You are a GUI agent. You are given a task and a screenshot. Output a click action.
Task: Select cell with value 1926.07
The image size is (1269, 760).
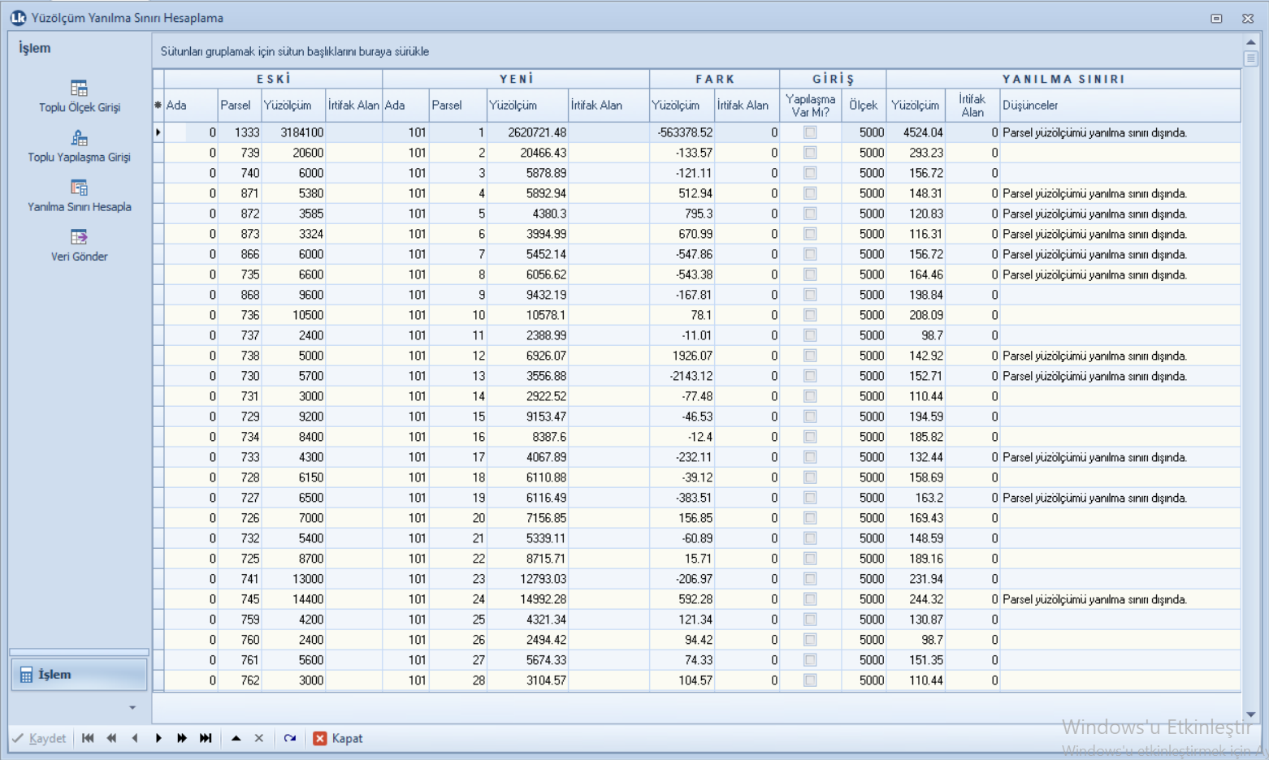pos(682,356)
